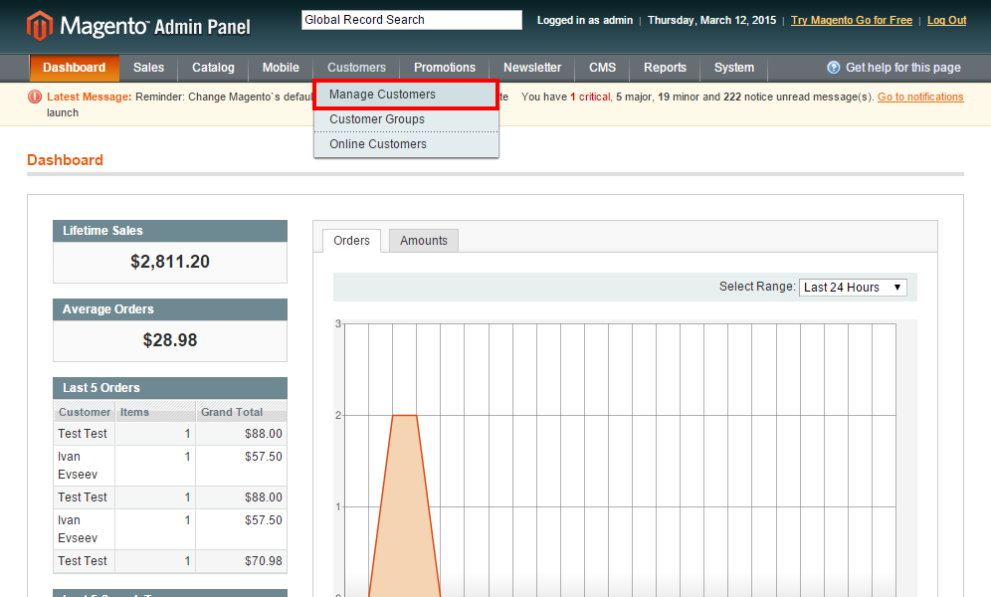Screen dimensions: 991x597
Task: Open the Select Range dropdown
Action: (853, 288)
